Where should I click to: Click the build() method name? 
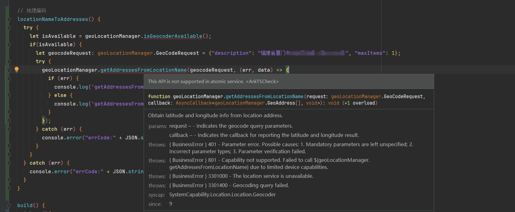[25, 205]
